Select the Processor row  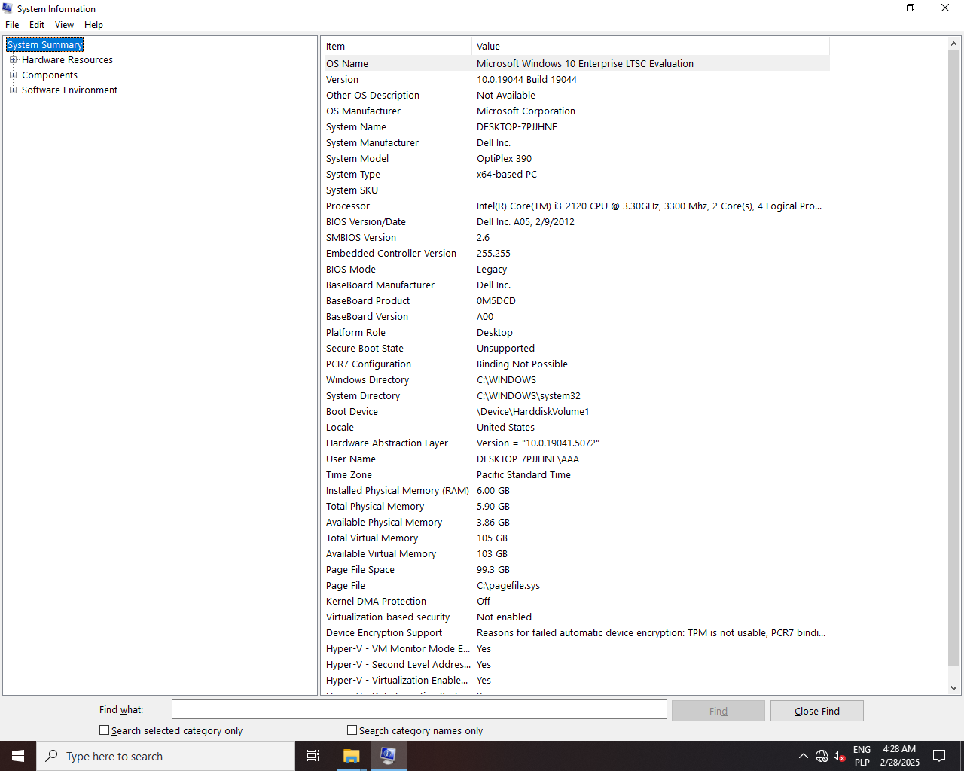click(577, 206)
